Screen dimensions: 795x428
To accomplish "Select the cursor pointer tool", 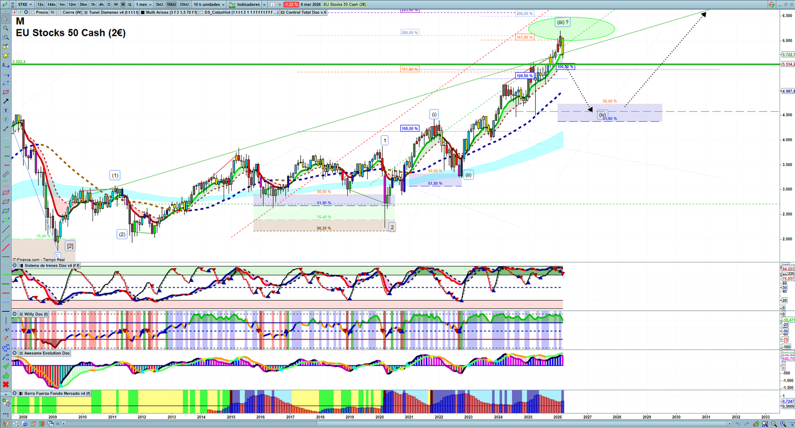I will [5, 19].
